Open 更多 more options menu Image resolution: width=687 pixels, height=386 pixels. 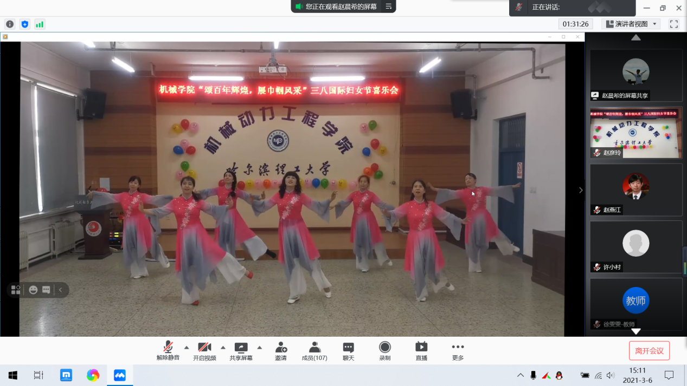[458, 351]
